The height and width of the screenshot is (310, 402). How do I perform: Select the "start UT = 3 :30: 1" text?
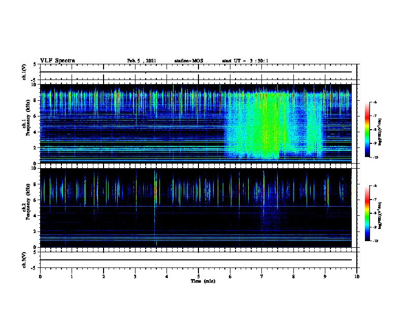pyautogui.click(x=245, y=61)
